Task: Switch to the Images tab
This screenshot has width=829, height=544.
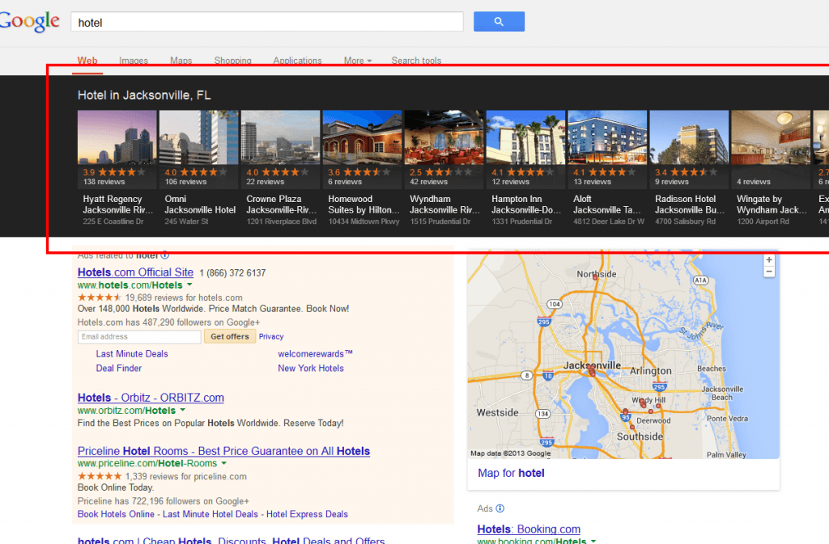Action: pyautogui.click(x=134, y=61)
